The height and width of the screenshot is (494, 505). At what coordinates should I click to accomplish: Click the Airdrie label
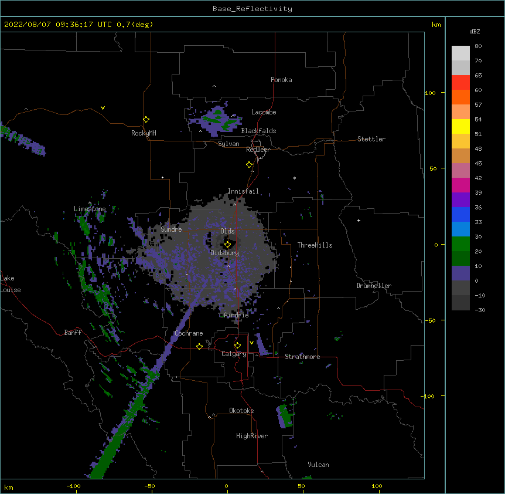click(237, 315)
